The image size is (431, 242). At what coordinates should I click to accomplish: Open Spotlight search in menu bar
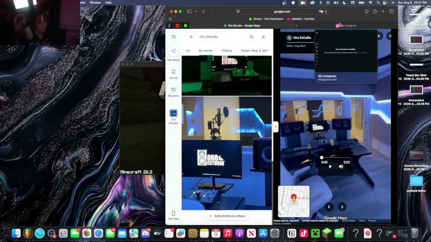tap(378, 2)
